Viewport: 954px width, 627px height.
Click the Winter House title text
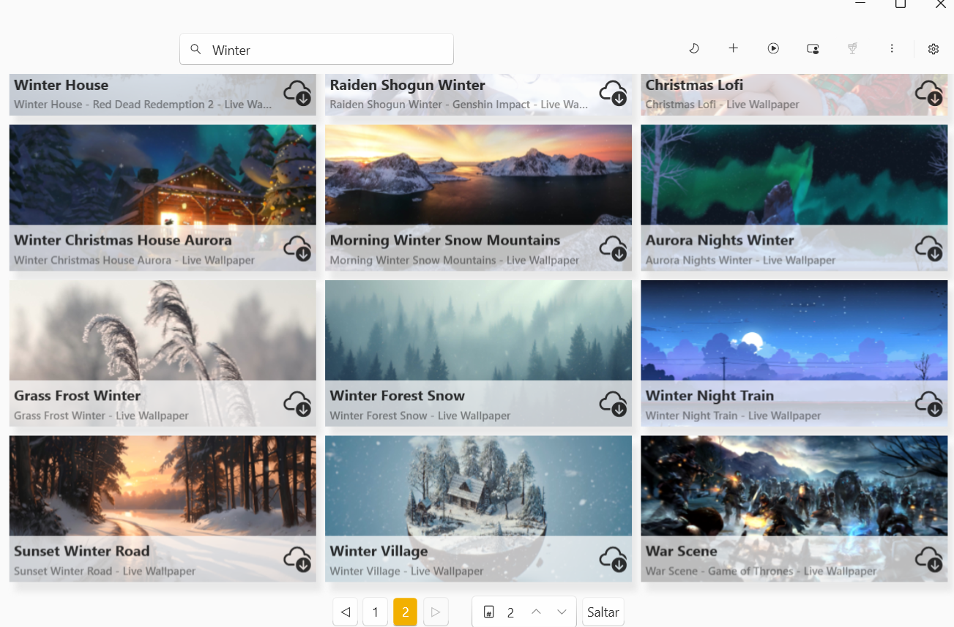[x=62, y=85]
